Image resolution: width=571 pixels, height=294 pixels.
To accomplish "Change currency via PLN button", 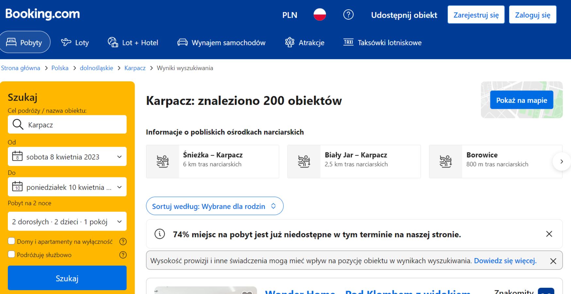I will [290, 15].
